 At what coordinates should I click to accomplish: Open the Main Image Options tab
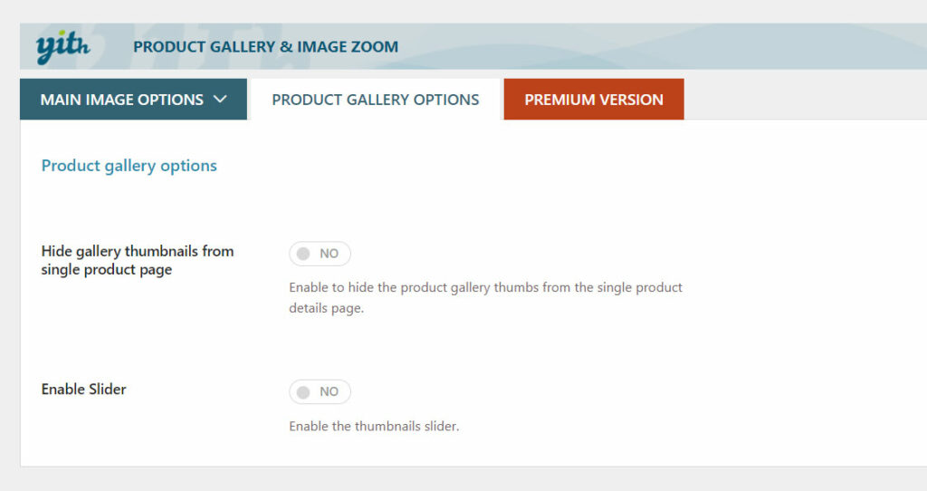coord(134,100)
